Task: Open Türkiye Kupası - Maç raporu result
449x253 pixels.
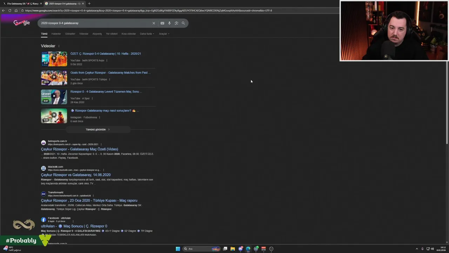Action: point(89,201)
